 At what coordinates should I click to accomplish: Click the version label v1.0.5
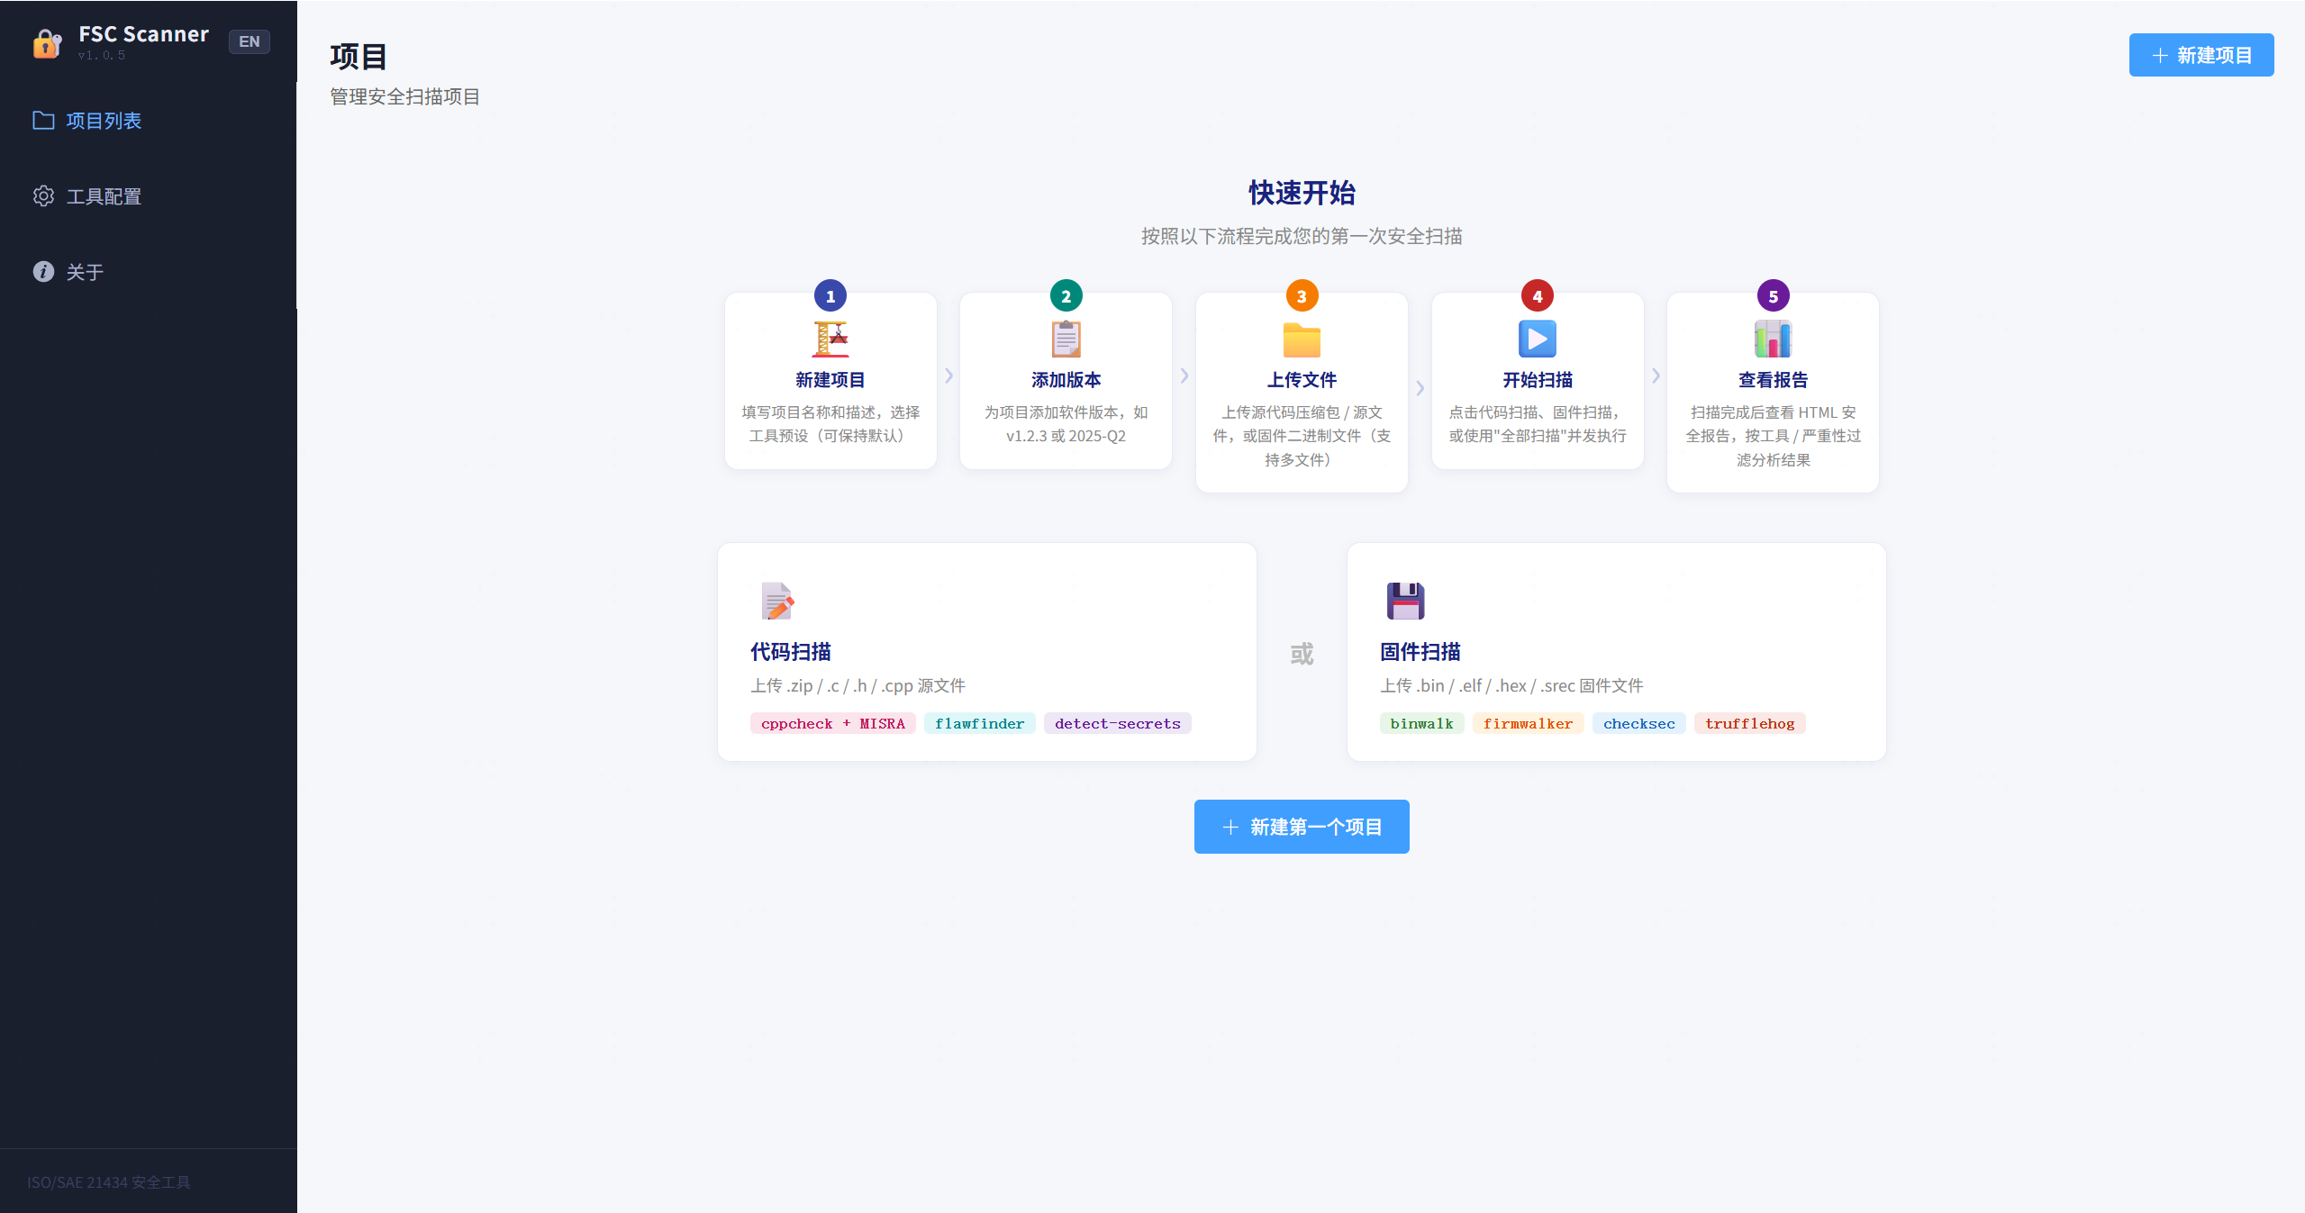[x=102, y=56]
